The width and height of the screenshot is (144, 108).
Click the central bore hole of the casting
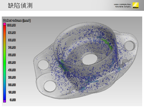pos(90,59)
